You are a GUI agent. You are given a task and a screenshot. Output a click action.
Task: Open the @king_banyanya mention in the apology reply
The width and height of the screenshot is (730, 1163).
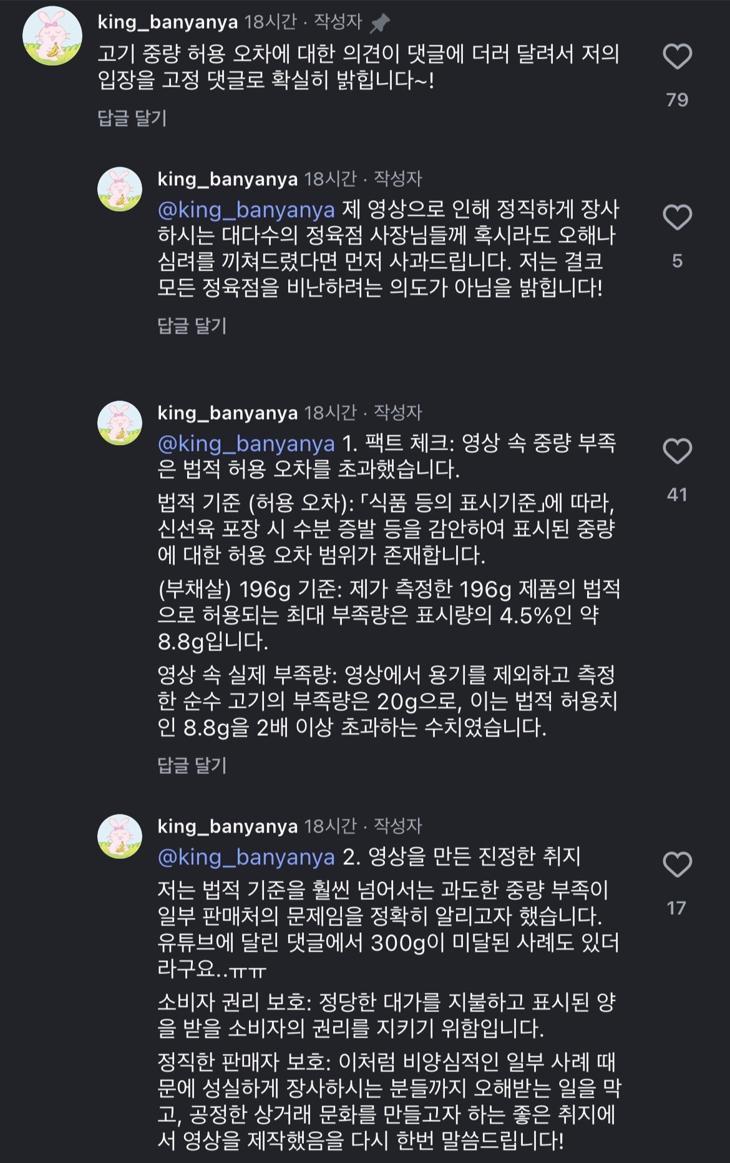pos(246,210)
